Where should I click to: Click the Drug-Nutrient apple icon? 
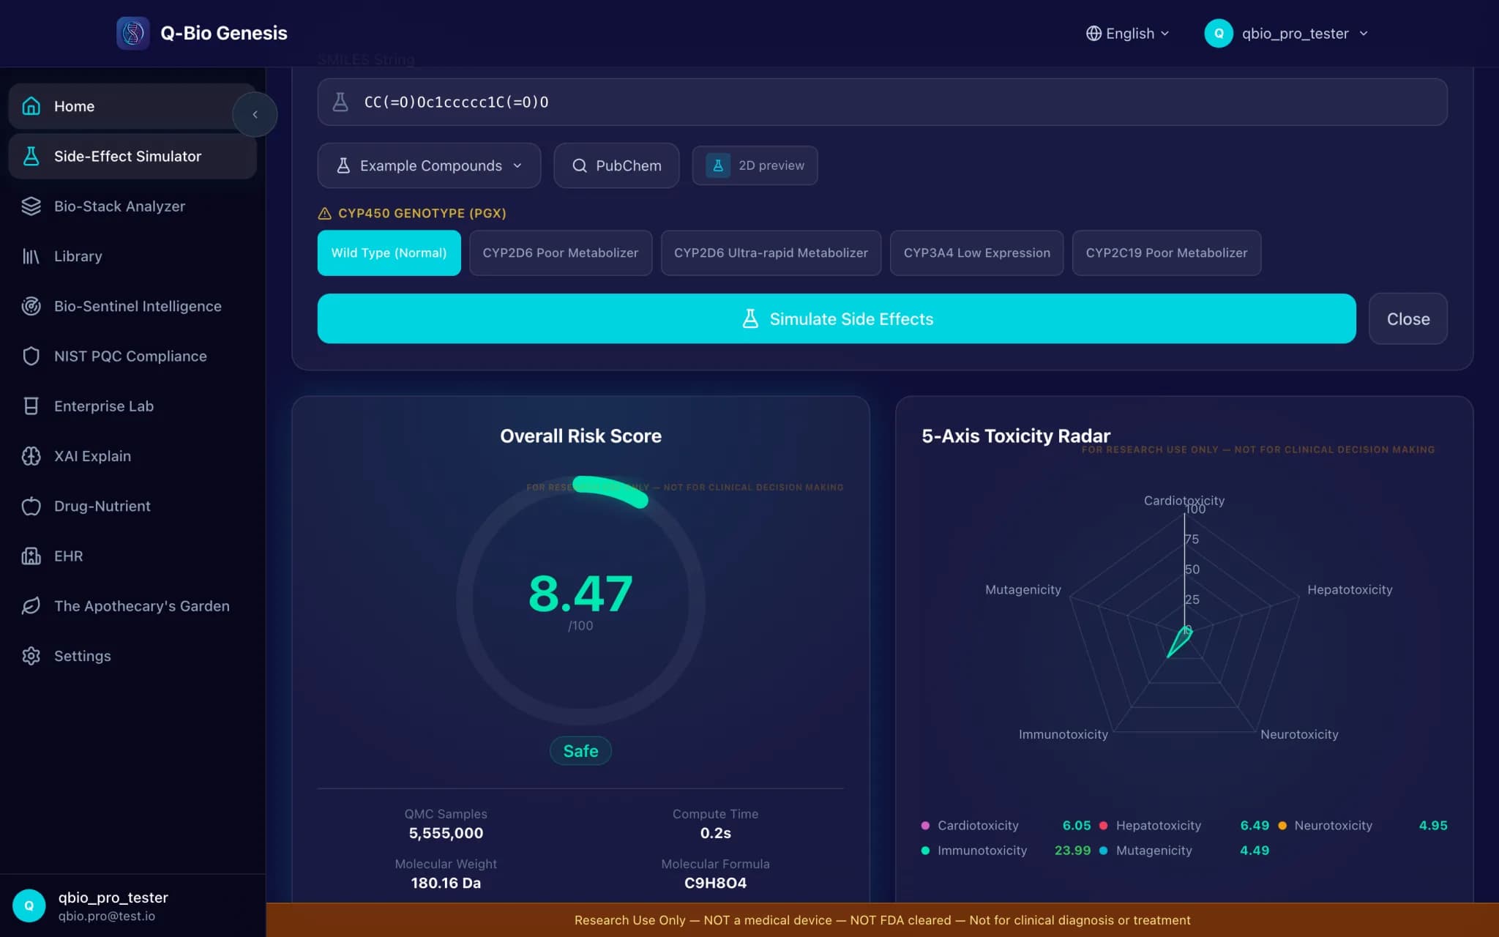pos(31,506)
